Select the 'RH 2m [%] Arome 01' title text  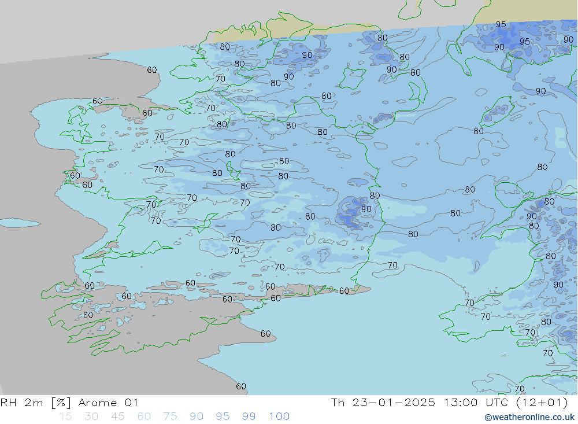click(x=69, y=402)
